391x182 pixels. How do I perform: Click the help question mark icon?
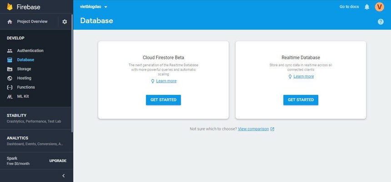381,22
